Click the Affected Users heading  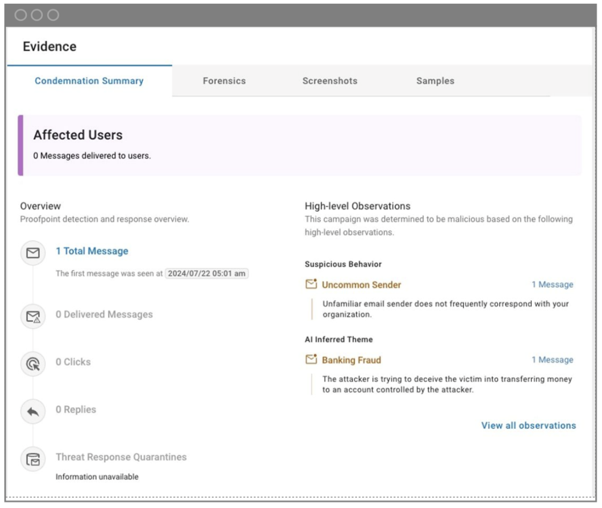(x=78, y=135)
